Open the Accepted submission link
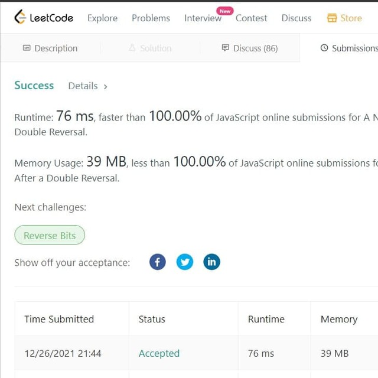Screen dimensions: 378x378 (159, 353)
